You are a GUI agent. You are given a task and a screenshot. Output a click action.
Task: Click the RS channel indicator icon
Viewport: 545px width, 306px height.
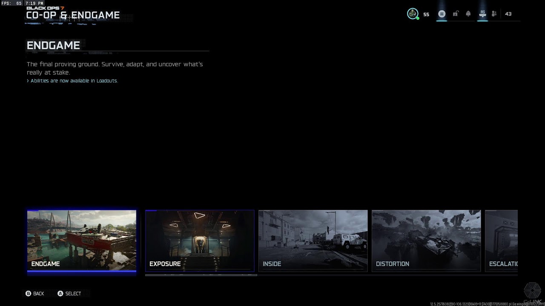tap(482, 14)
